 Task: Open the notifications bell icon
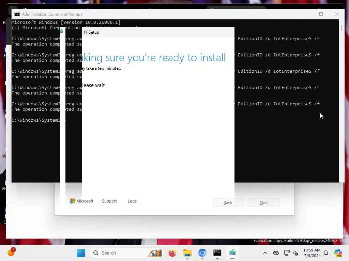pyautogui.click(x=326, y=253)
